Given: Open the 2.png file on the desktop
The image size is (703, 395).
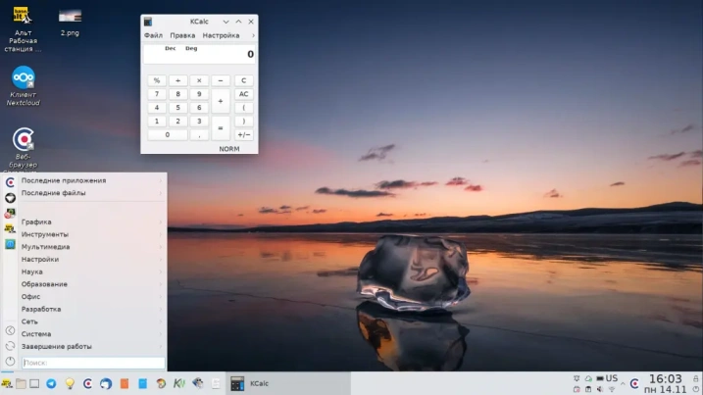Looking at the screenshot, I should (x=70, y=23).
